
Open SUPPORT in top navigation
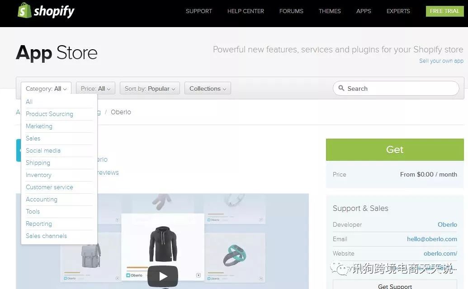199,11
